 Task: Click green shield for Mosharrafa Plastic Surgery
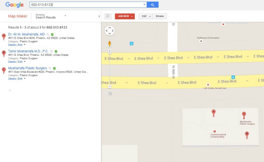pyautogui.click(x=54, y=68)
